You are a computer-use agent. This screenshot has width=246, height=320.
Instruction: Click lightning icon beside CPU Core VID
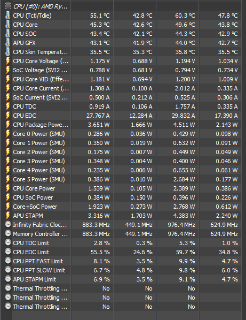[7, 79]
